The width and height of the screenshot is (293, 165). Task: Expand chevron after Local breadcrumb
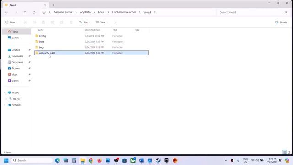point(108,12)
